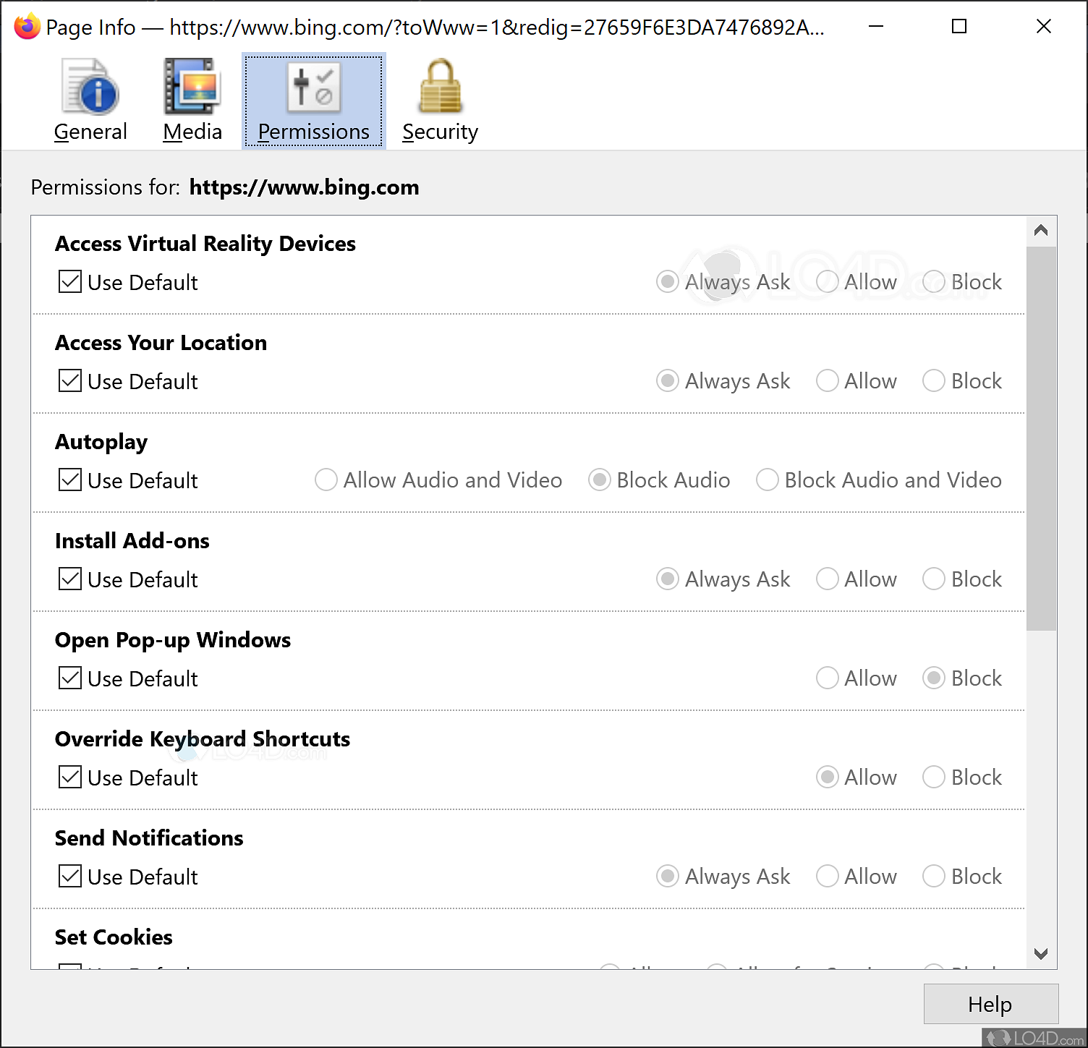
Task: Open the Media tab icon
Action: [192, 88]
